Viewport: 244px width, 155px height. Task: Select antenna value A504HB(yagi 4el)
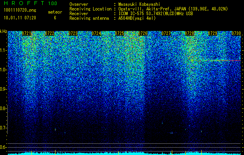pos(137,18)
